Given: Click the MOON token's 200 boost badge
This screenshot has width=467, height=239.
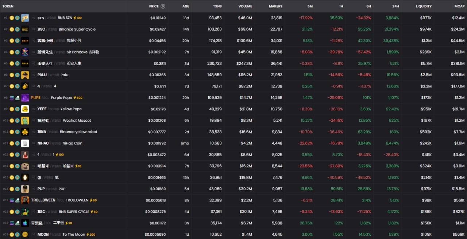Looking at the screenshot, I should pos(91,234).
